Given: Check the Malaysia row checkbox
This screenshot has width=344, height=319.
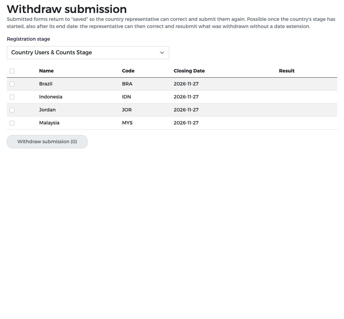Looking at the screenshot, I should (x=12, y=123).
